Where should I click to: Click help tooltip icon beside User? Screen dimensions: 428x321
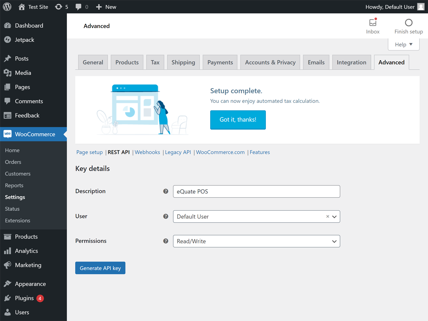tap(166, 217)
